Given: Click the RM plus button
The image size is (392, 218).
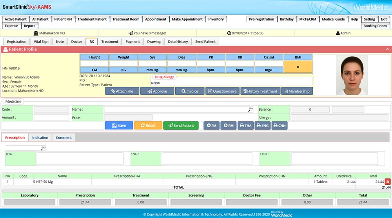Looking at the screenshot, I should pos(228,126).
